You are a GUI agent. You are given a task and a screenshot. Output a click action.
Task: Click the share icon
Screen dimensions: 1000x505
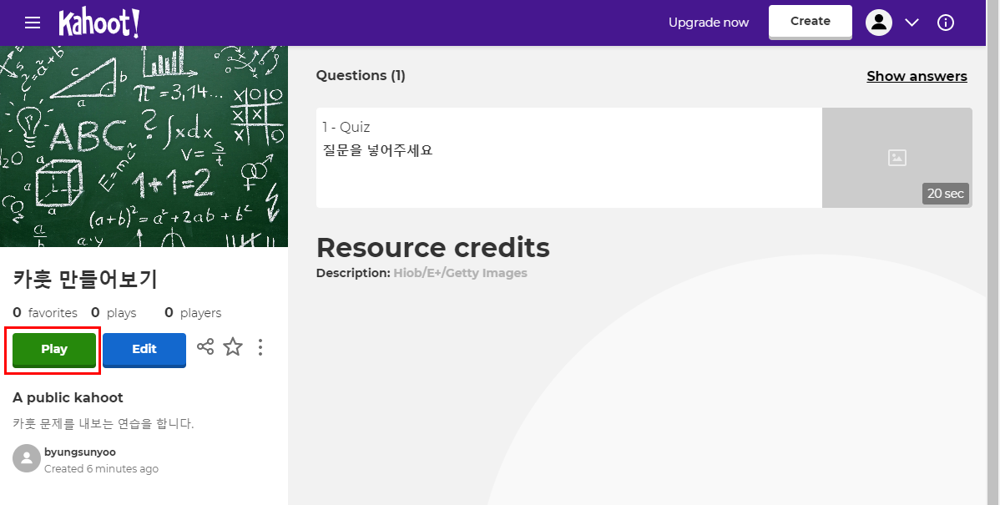click(x=205, y=347)
